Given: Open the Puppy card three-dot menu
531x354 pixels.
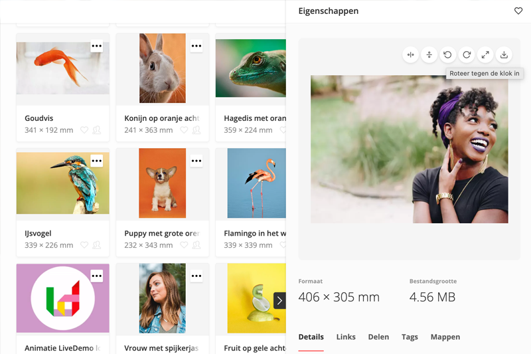Looking at the screenshot, I should [x=196, y=161].
